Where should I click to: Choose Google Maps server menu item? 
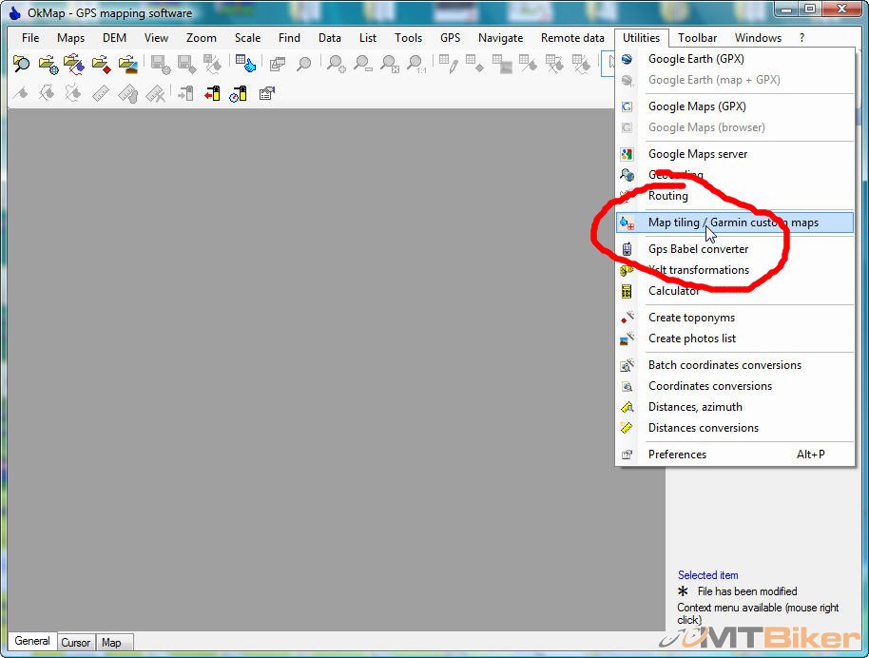[697, 154]
